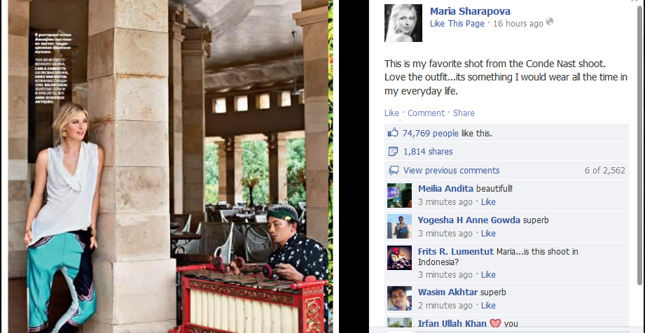Open Yogesha H Anne Gowda's avatar
Viewport: 645px width, 333px height.
[399, 227]
